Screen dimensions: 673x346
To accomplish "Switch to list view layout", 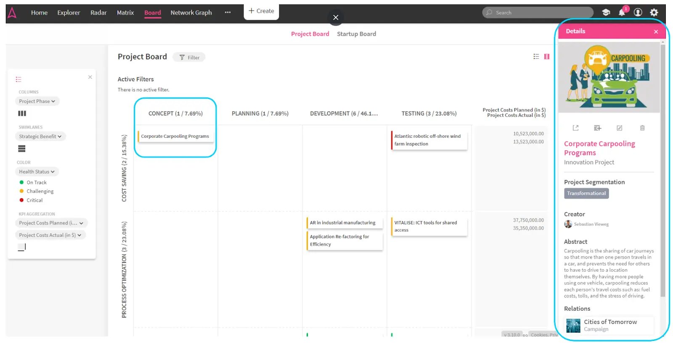I will click(536, 57).
